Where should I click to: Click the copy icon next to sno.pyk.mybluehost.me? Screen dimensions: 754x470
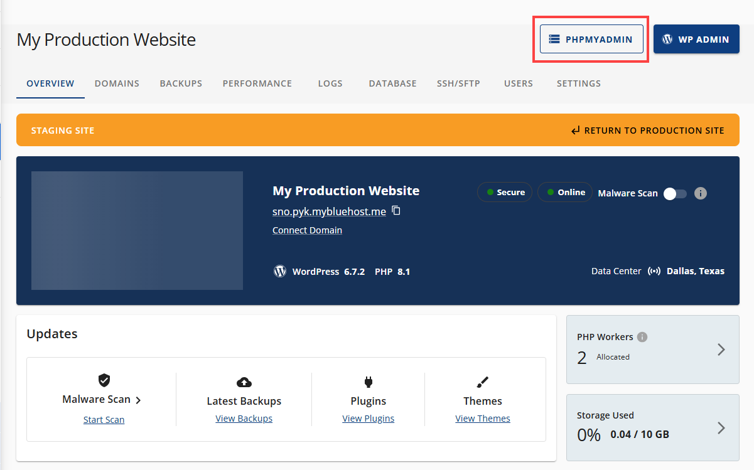point(396,211)
